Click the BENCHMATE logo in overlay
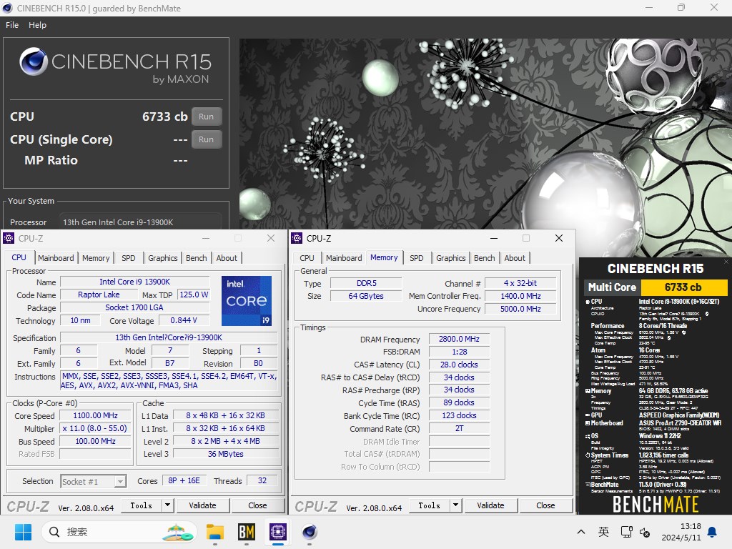732x549 pixels. pos(656,504)
